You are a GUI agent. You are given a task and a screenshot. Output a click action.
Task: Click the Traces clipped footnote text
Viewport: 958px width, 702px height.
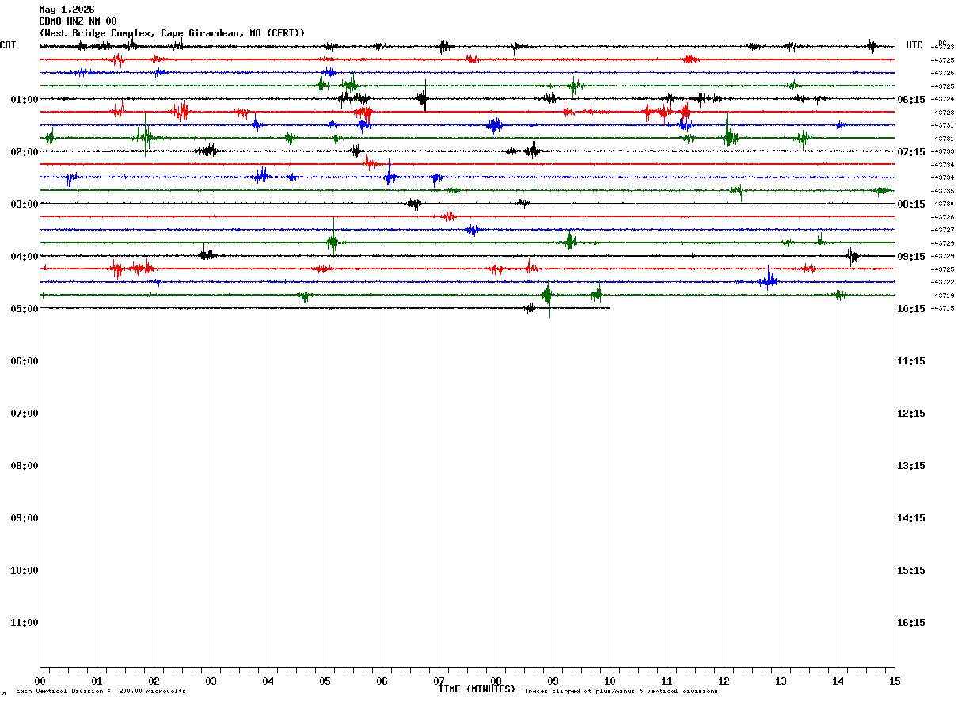(x=621, y=692)
